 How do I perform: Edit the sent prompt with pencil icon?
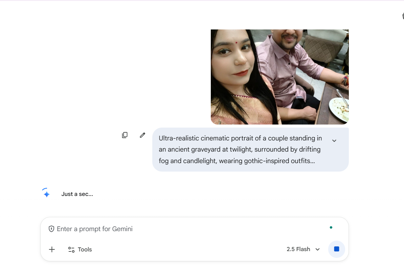point(142,135)
